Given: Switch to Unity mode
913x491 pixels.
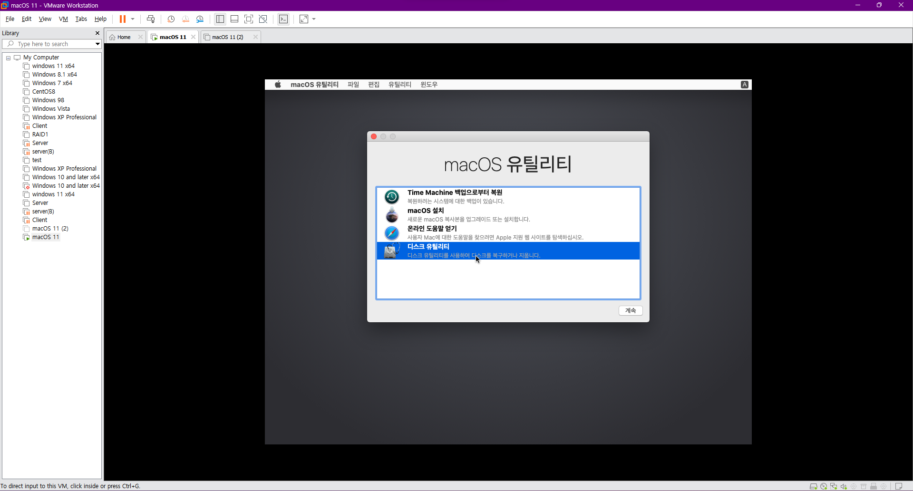Looking at the screenshot, I should pos(263,19).
